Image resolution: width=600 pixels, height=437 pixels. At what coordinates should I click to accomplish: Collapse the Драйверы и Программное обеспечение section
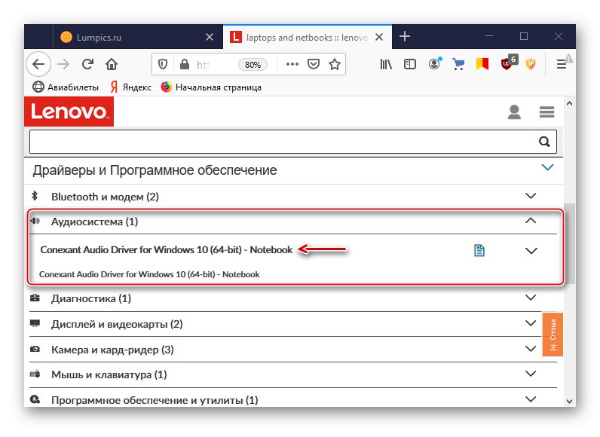[x=547, y=167]
